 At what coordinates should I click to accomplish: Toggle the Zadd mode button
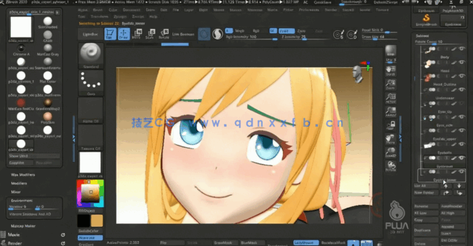point(286,31)
